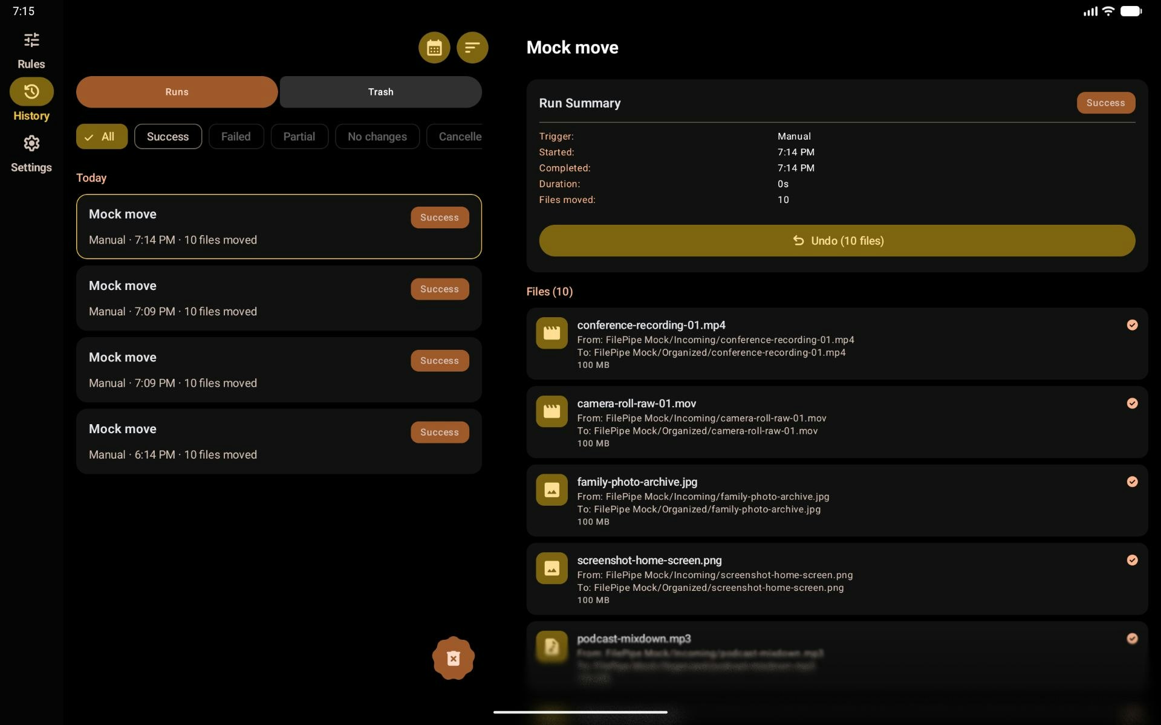Click the video icon for camera-roll-raw-01.mov
The image size is (1161, 725).
pos(551,411)
